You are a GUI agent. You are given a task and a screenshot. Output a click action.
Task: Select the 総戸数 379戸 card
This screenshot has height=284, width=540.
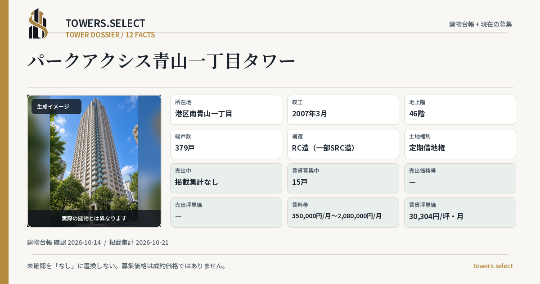click(x=226, y=144)
